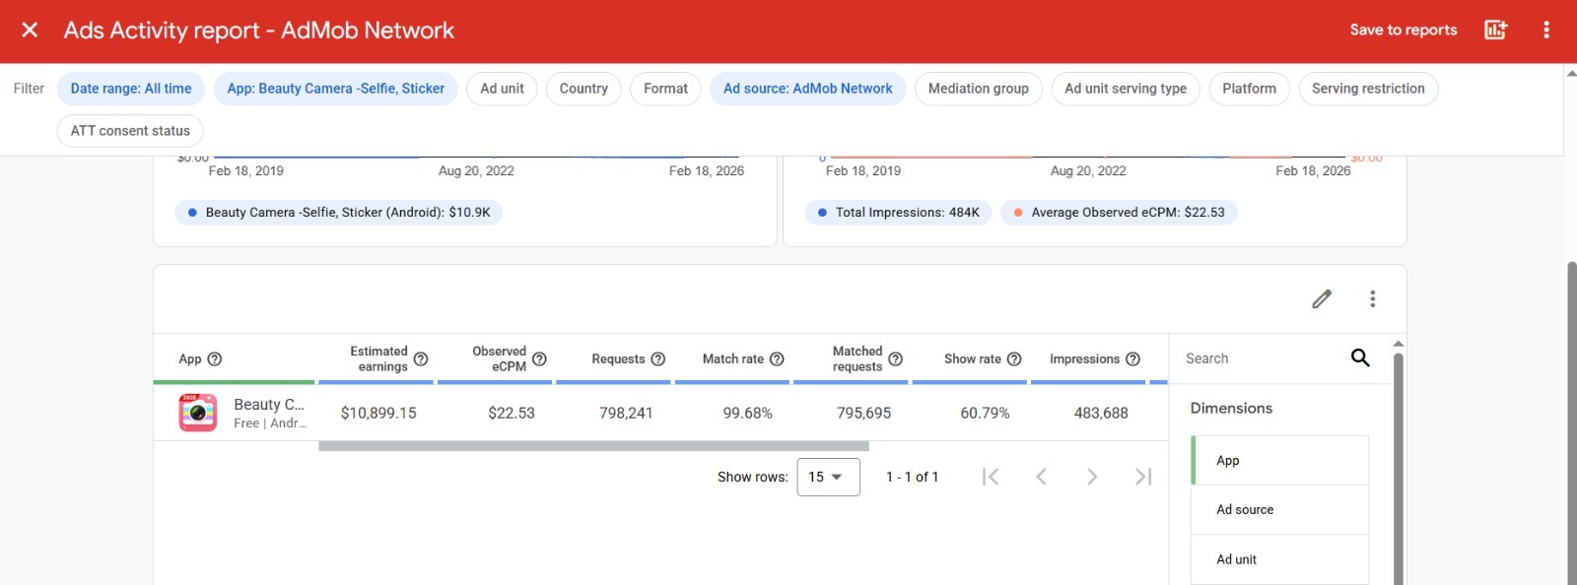Image resolution: width=1577 pixels, height=585 pixels.
Task: Click Save to reports
Action: (1403, 30)
